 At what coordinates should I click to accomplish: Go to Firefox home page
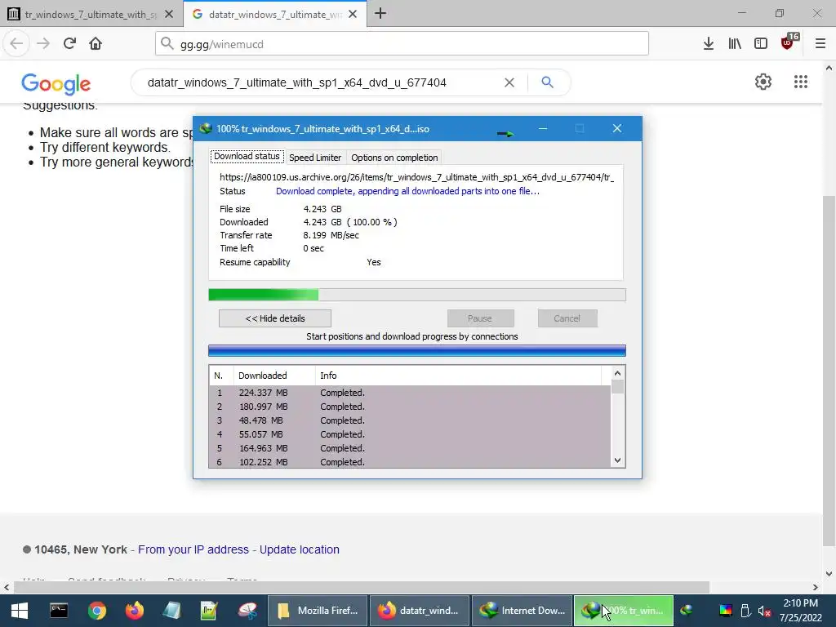(96, 44)
